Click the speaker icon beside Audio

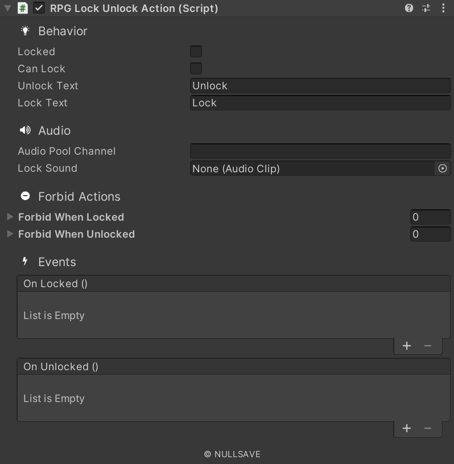(x=24, y=130)
